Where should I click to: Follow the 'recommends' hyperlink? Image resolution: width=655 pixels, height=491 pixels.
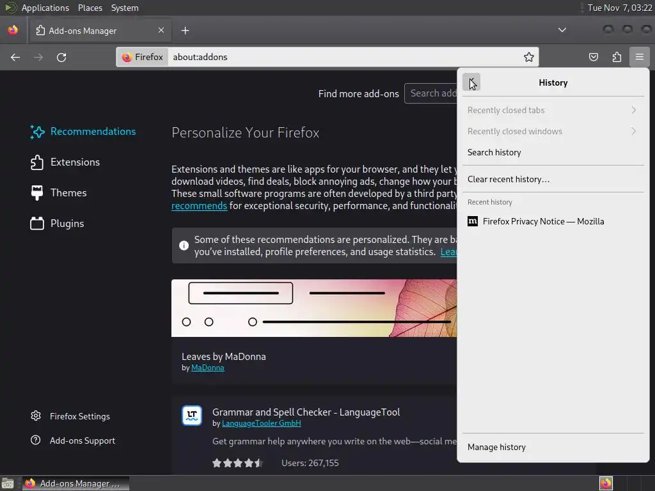(x=200, y=206)
